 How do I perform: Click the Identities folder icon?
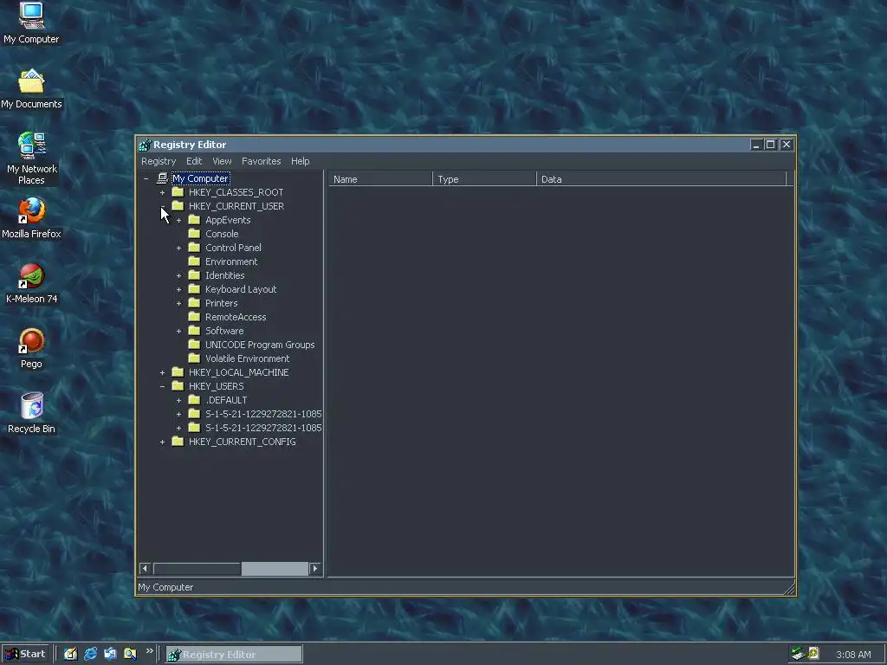(194, 275)
